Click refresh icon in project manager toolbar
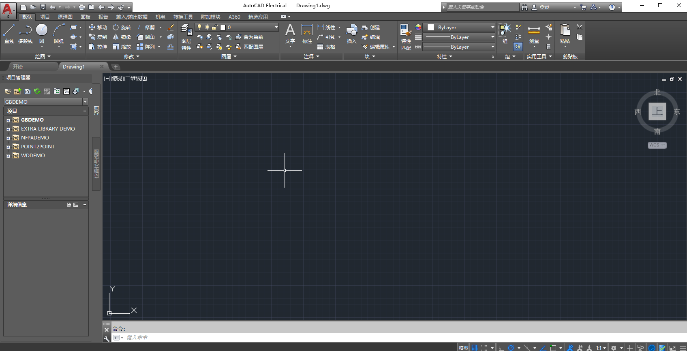 click(x=37, y=91)
